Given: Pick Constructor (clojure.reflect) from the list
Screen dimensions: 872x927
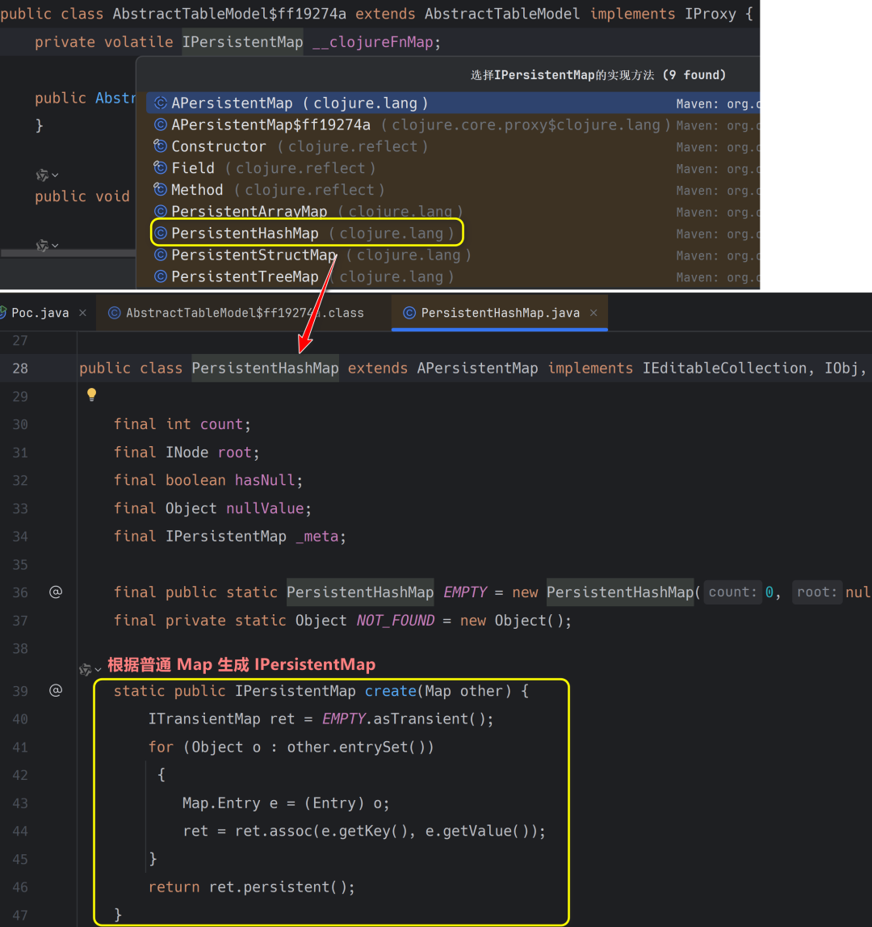Looking at the screenshot, I should click(x=452, y=146).
